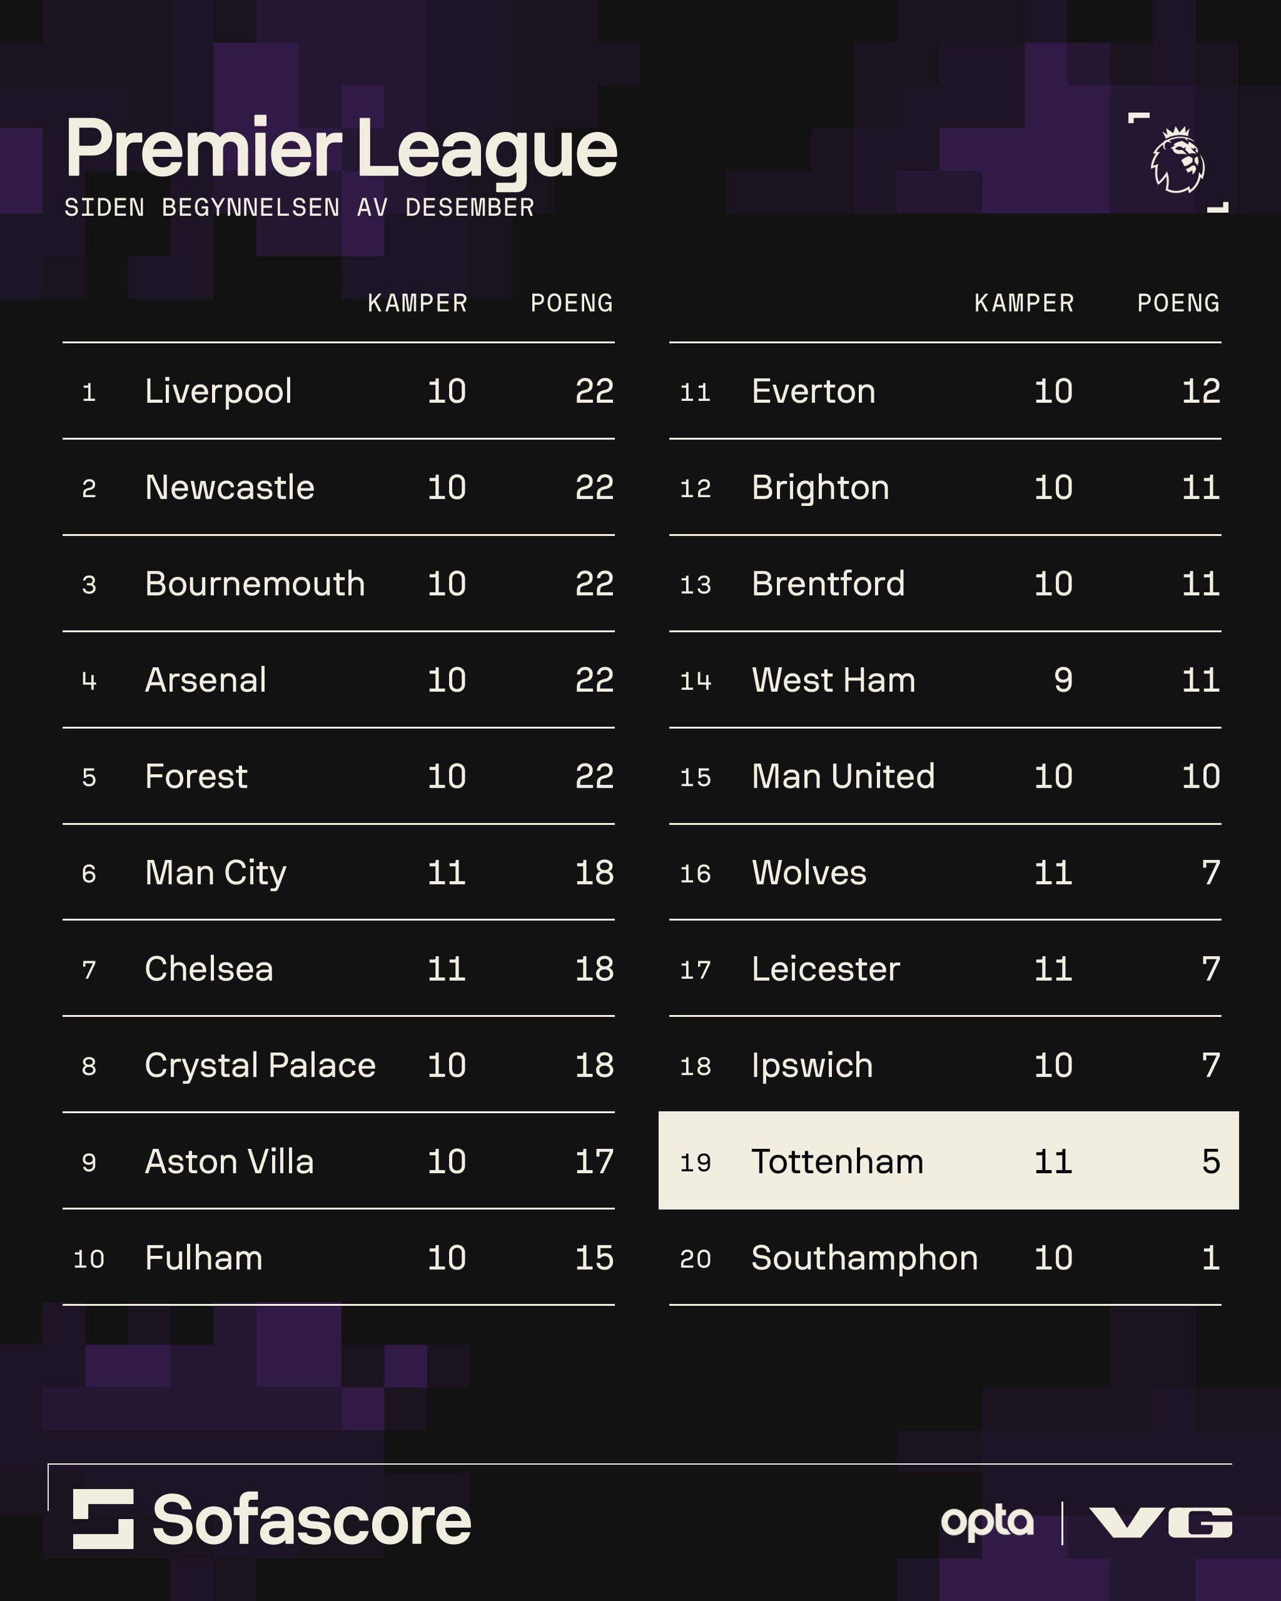Select the Man City entry
Screen dimensions: 1281x1601
pyautogui.click(x=215, y=872)
